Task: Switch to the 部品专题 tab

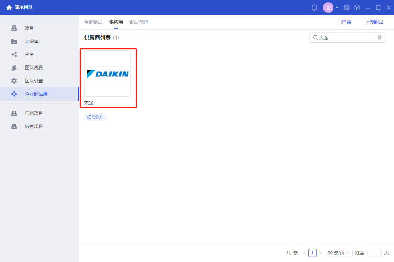Action: (x=139, y=22)
